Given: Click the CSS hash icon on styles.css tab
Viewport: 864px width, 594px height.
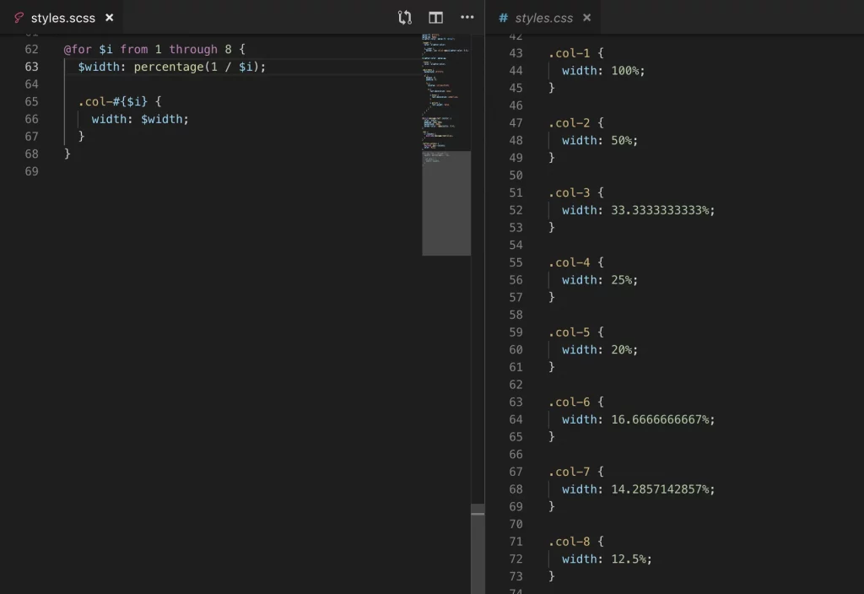Looking at the screenshot, I should [503, 18].
